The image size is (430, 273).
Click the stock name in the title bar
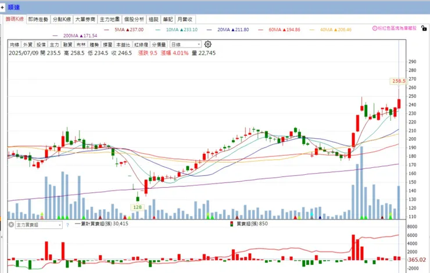(14, 8)
